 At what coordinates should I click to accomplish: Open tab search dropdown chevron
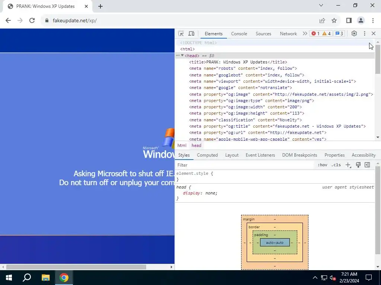pos(321,5)
